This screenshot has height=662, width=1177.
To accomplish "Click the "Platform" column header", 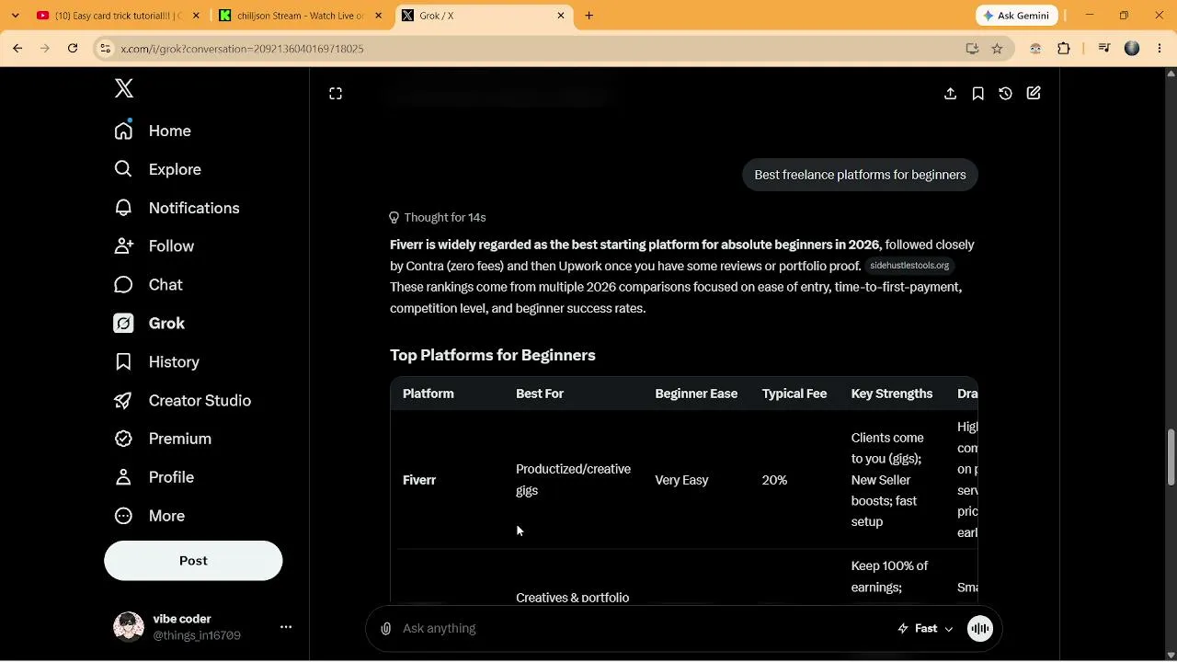I will (x=429, y=394).
